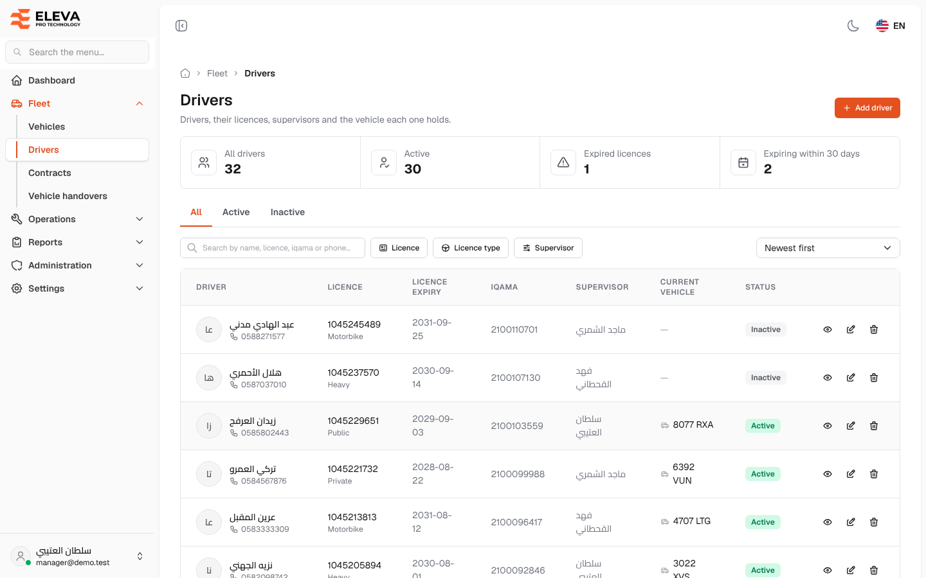Viewport: 926px width, 578px height.
Task: Delete driver with licence 1045213813
Action: [874, 522]
